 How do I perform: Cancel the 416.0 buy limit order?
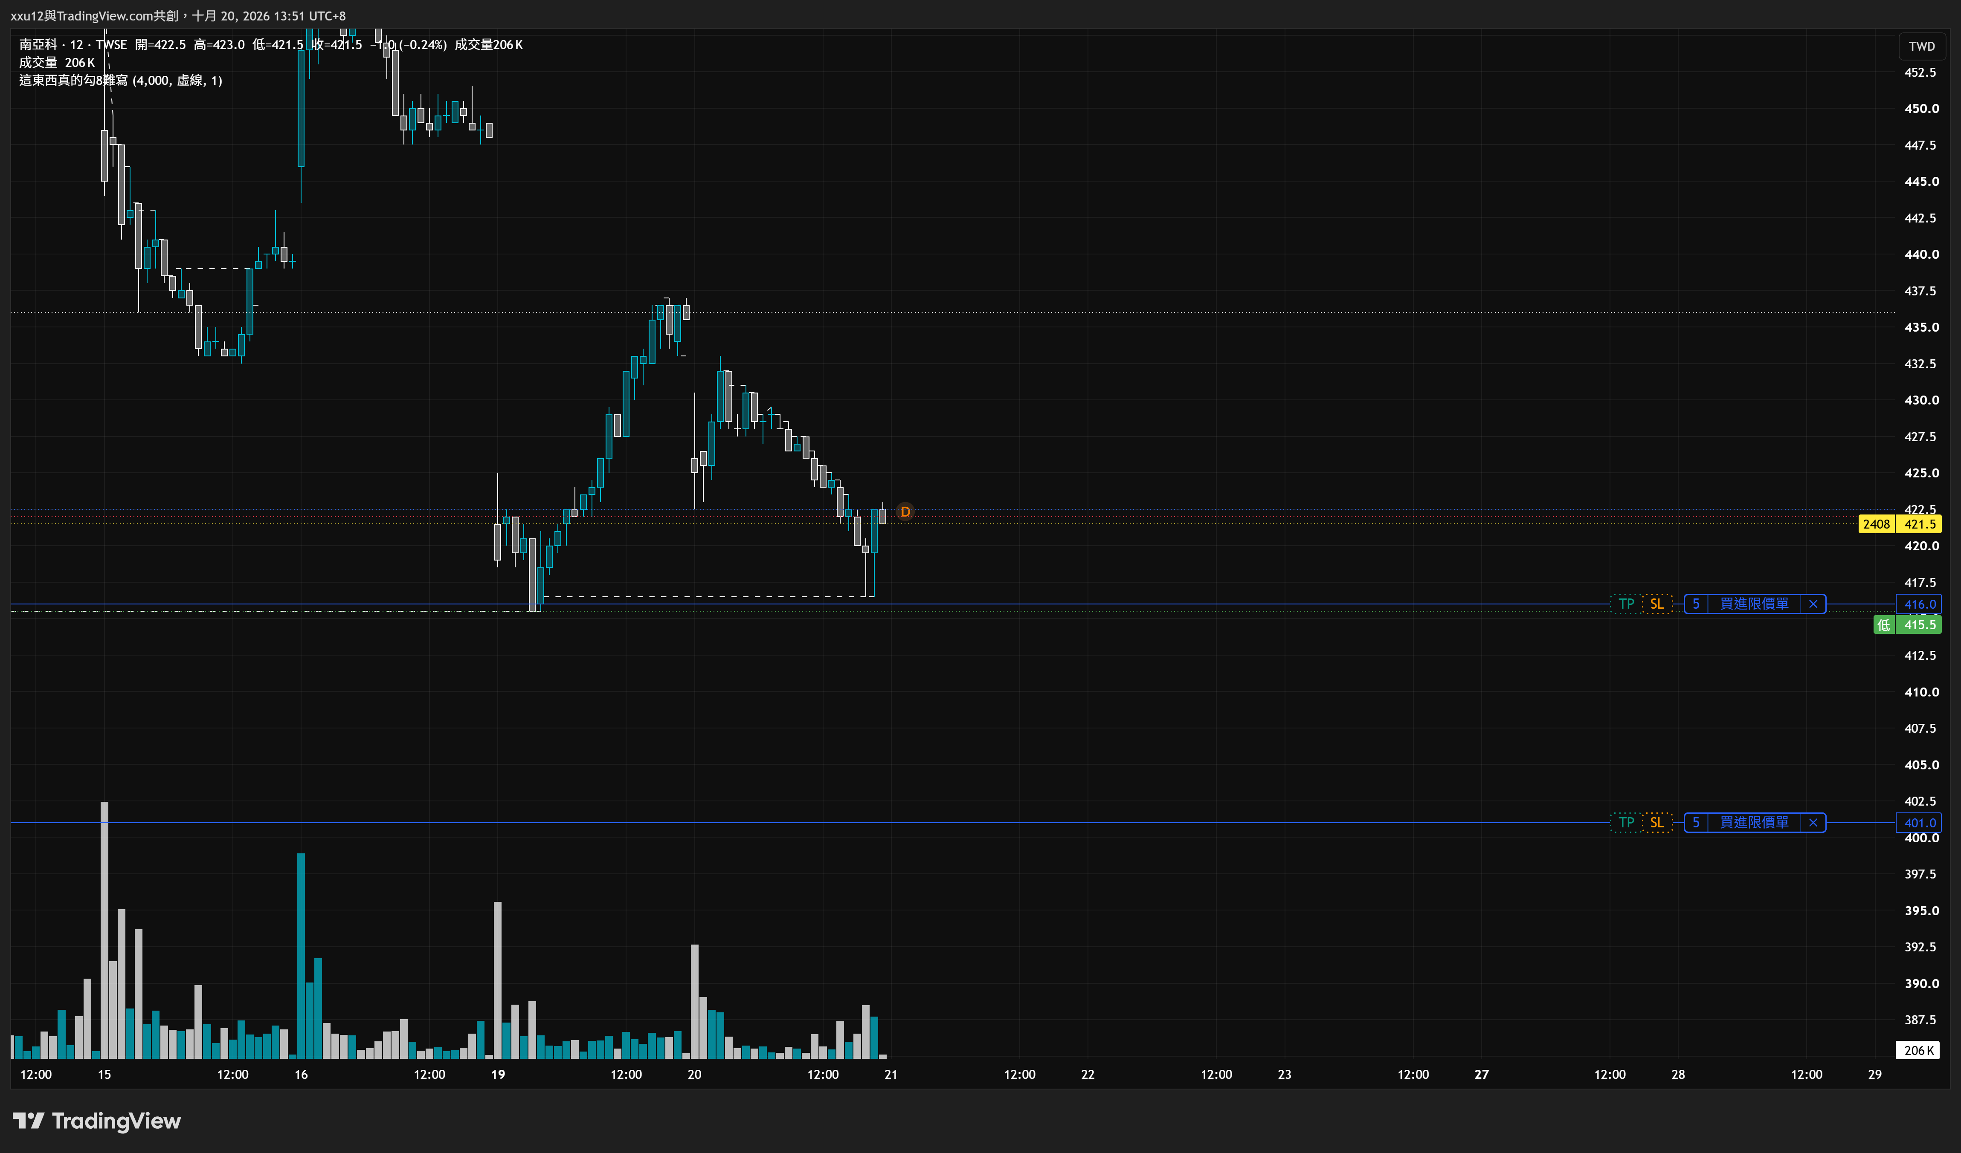click(x=1813, y=604)
